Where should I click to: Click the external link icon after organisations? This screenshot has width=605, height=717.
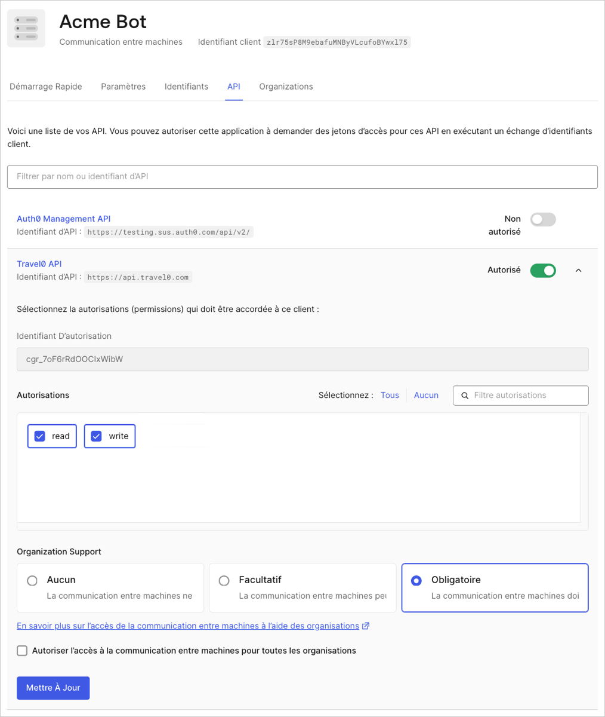click(366, 626)
